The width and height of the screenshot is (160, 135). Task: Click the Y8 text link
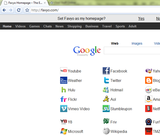point(70,122)
